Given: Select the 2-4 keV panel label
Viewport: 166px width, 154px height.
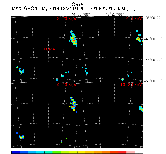Looking at the screenshot, I should pos(134,19).
